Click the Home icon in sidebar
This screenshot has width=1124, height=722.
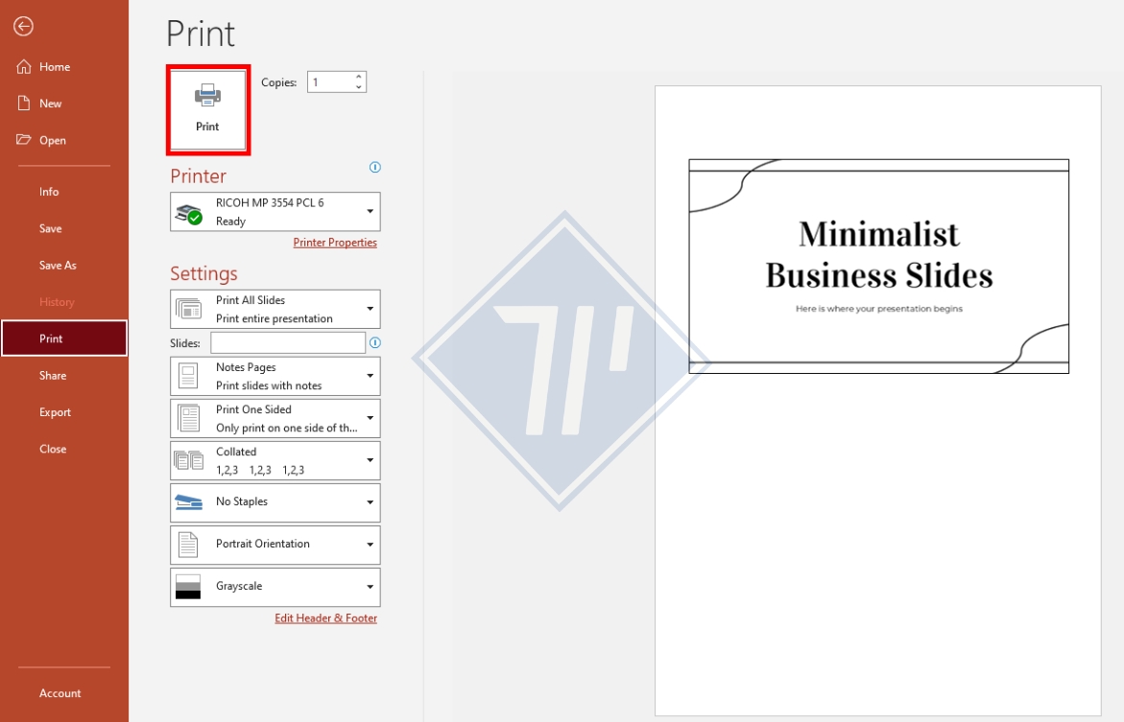[x=24, y=67]
